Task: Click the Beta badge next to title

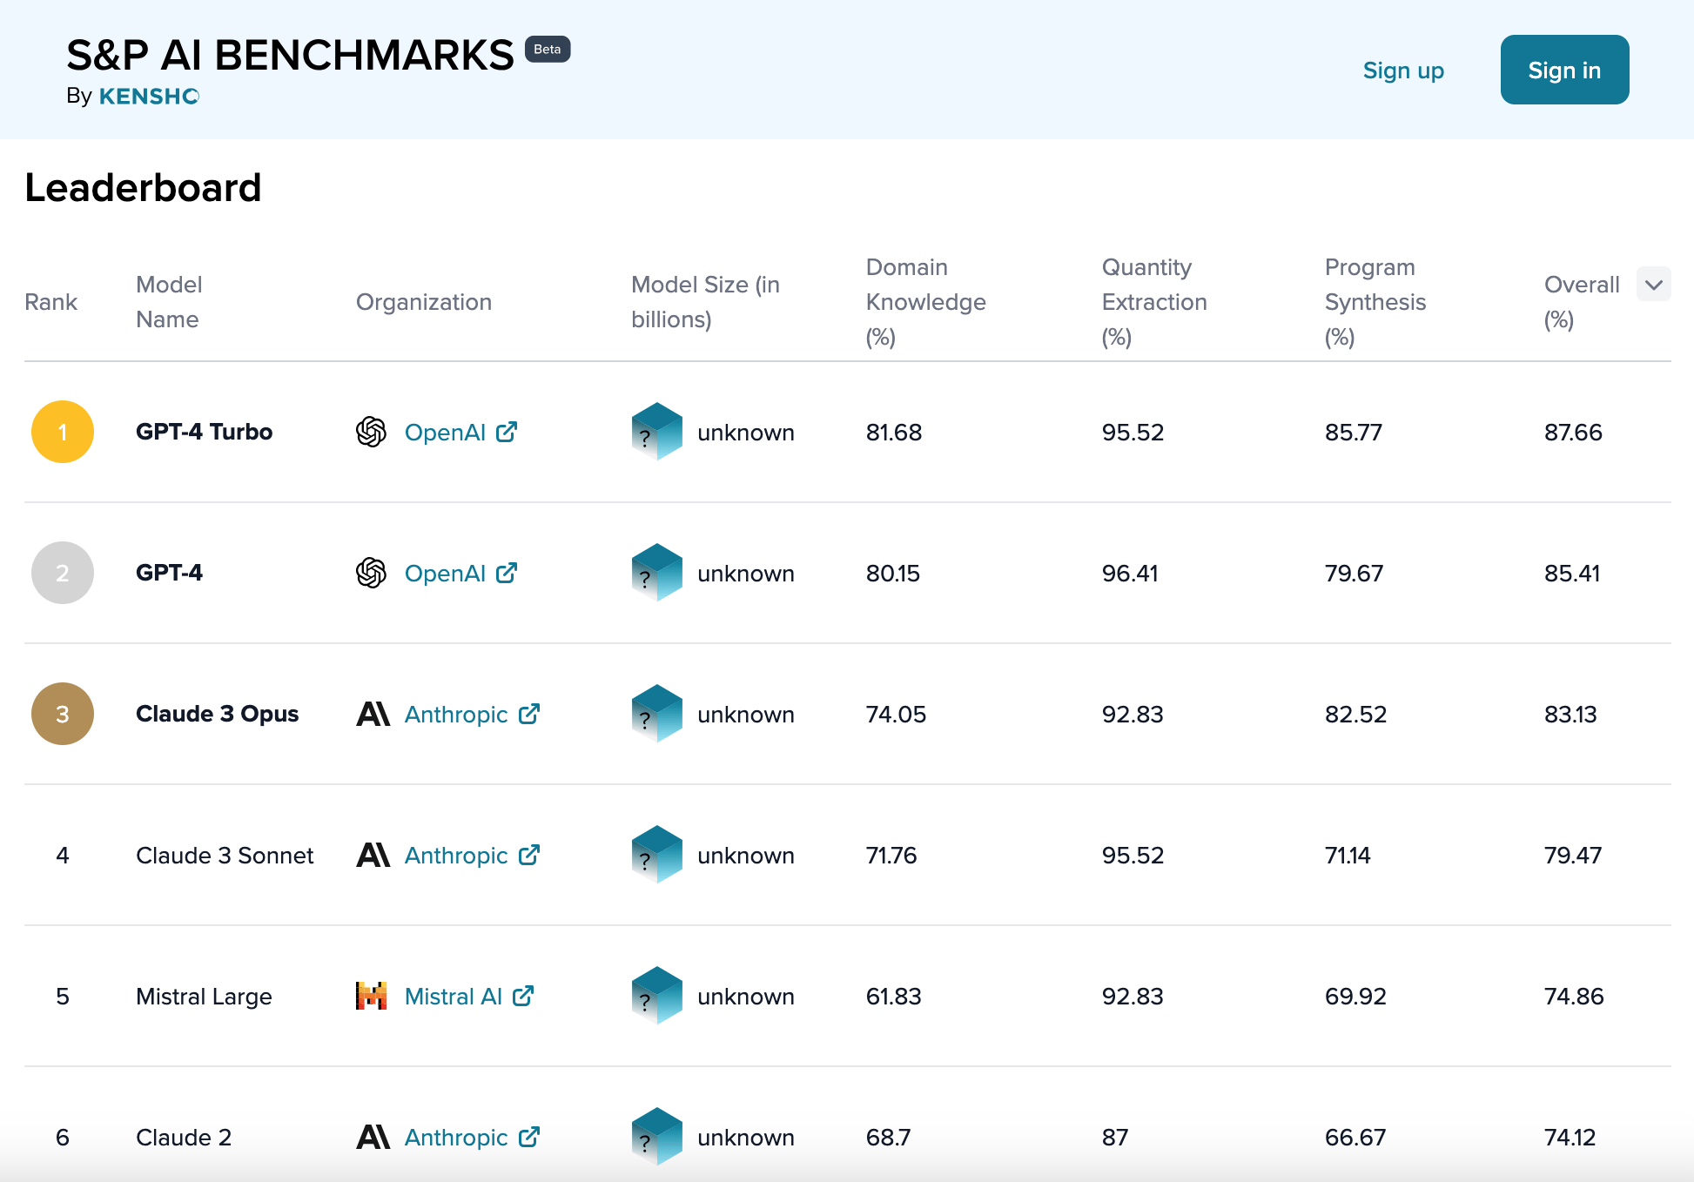Action: point(548,49)
